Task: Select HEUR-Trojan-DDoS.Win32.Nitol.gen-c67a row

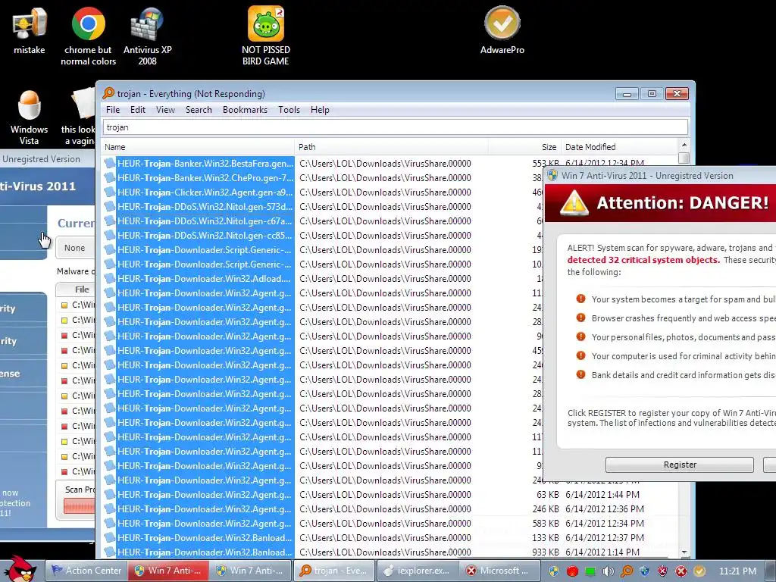Action: (205, 221)
